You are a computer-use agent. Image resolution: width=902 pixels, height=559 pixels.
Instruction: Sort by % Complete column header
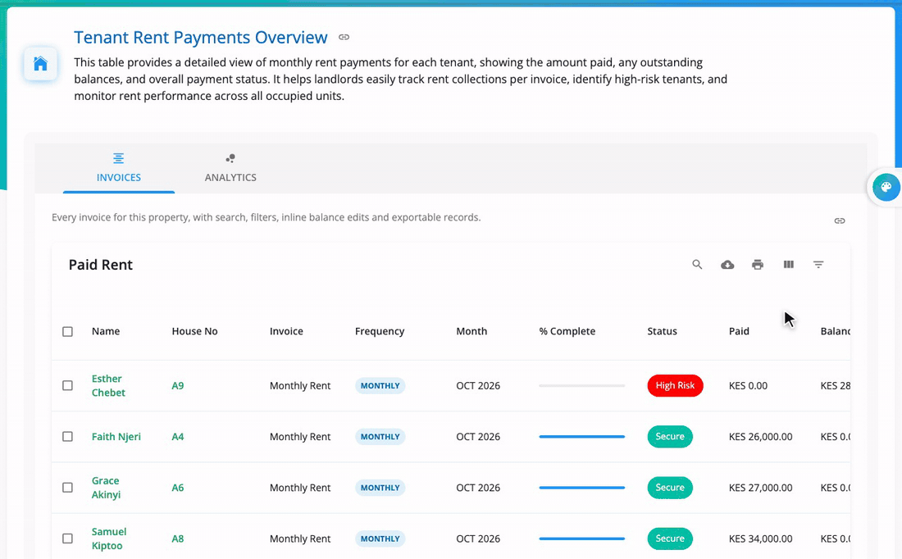pos(567,331)
